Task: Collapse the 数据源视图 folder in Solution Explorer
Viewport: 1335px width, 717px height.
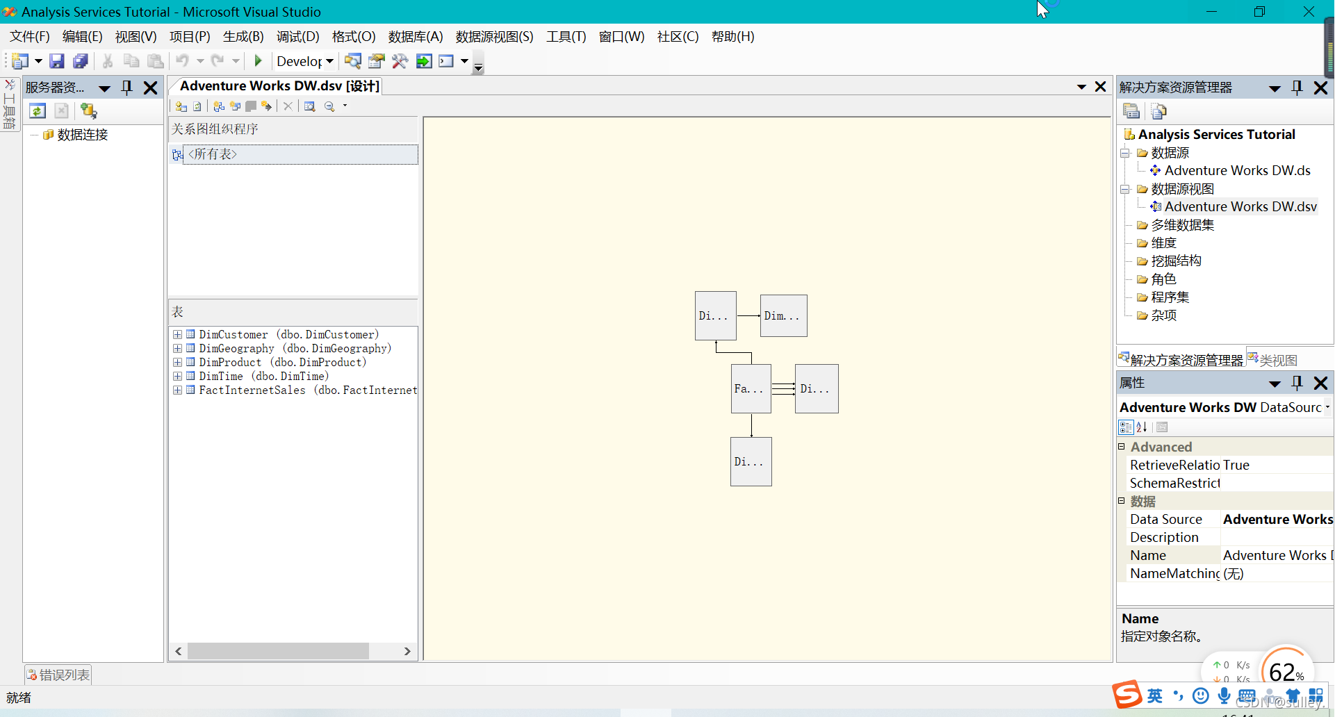Action: 1124,189
